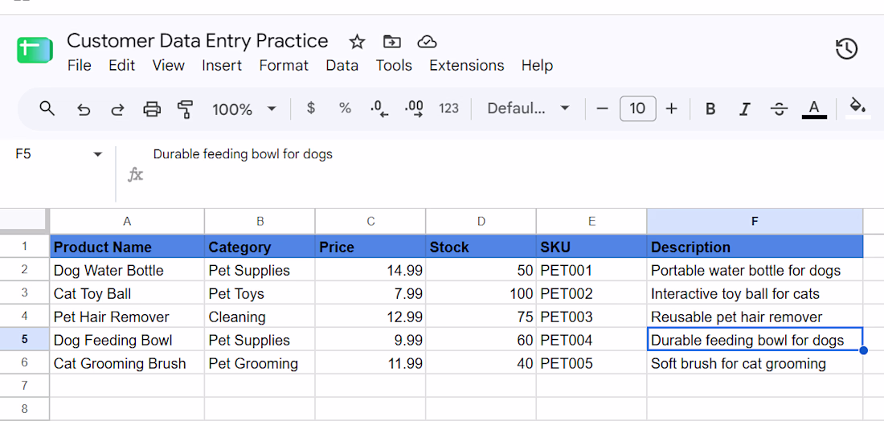Open the Insert menu
The width and height of the screenshot is (884, 421).
[x=222, y=65]
